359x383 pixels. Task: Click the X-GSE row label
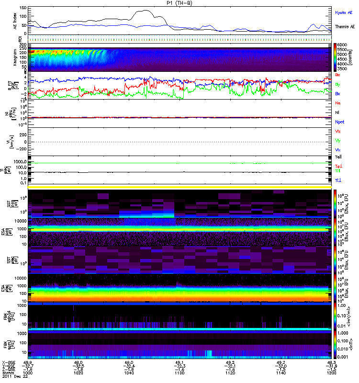tap(9, 362)
